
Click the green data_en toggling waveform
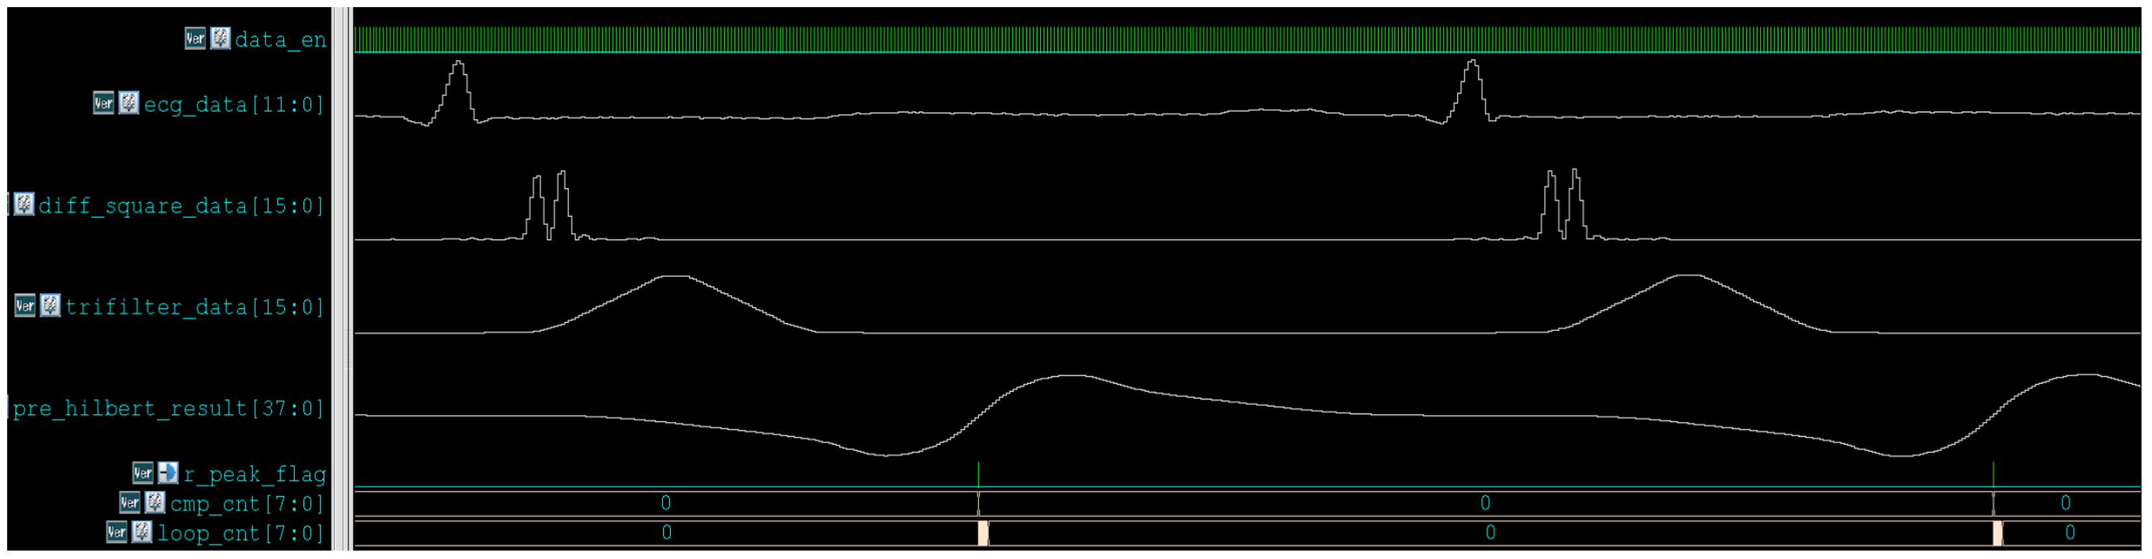(1246, 40)
